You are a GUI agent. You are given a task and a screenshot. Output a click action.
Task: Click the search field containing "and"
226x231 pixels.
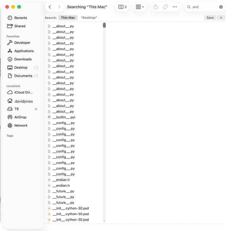pos(205,7)
